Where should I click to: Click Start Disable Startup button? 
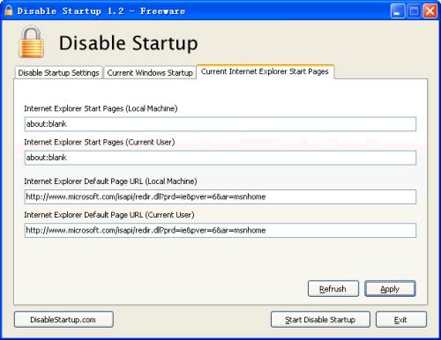320,320
